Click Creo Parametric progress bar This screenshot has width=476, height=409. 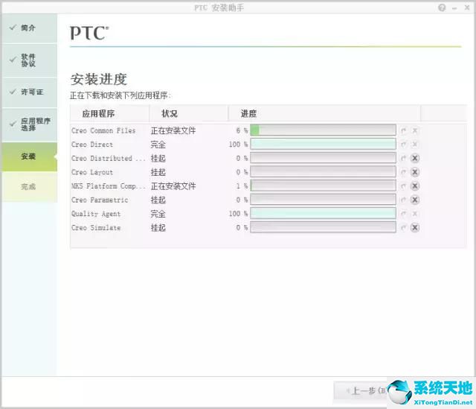click(323, 200)
